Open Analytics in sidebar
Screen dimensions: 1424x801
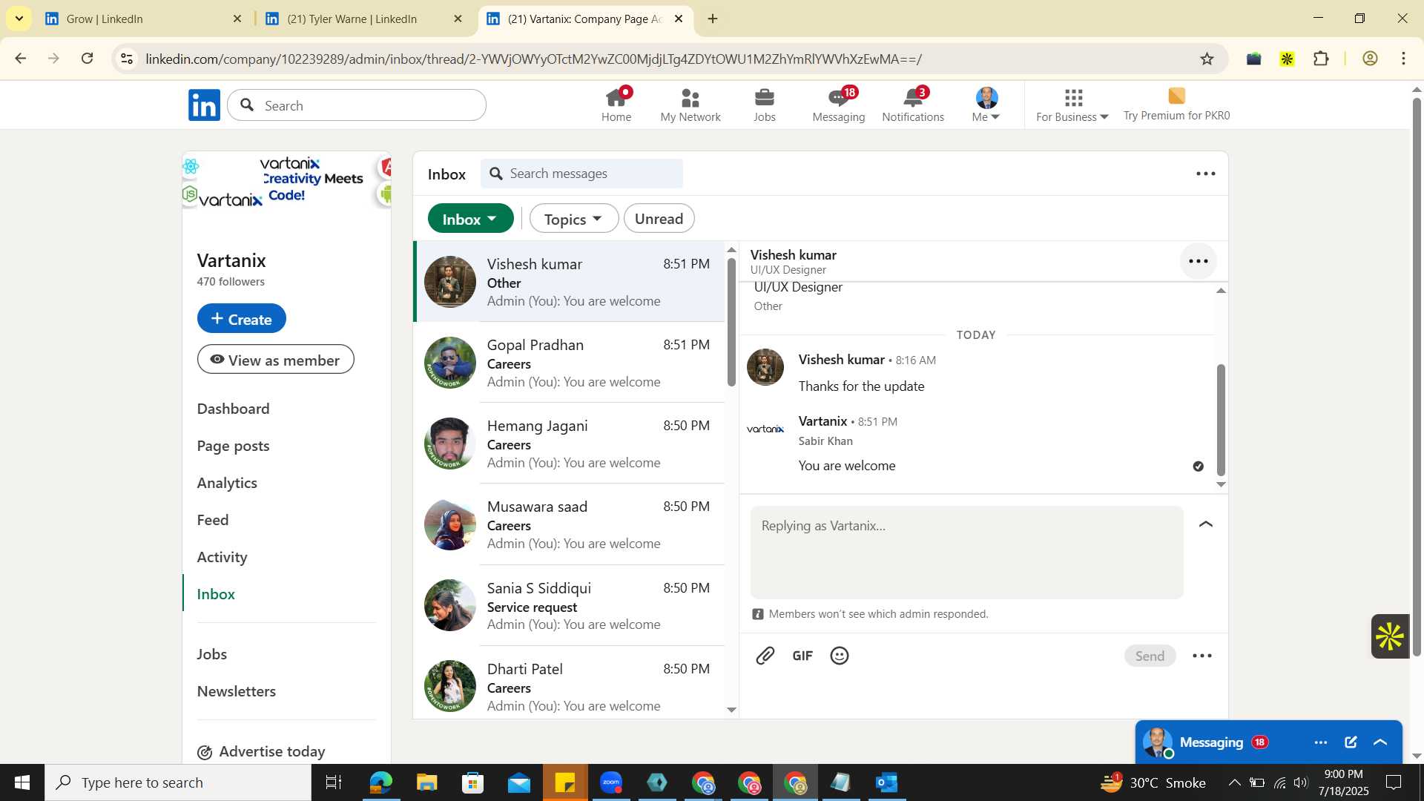click(x=227, y=483)
